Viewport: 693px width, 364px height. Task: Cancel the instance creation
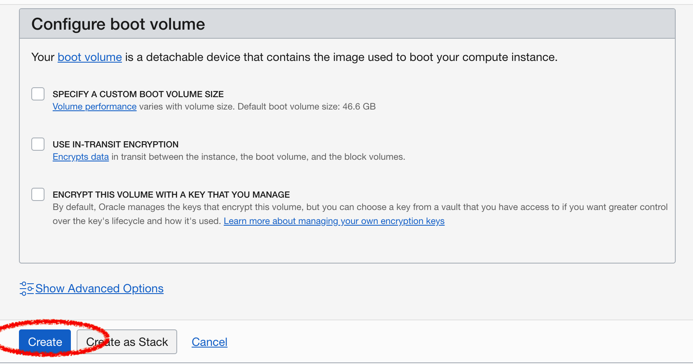pyautogui.click(x=209, y=342)
